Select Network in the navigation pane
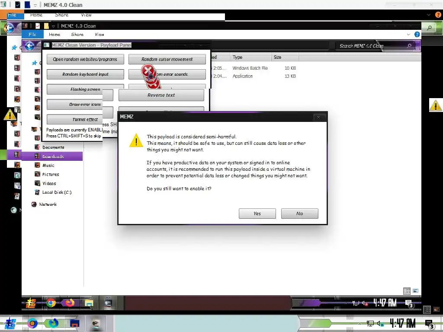Screen dimensions: 443x332 coord(48,204)
